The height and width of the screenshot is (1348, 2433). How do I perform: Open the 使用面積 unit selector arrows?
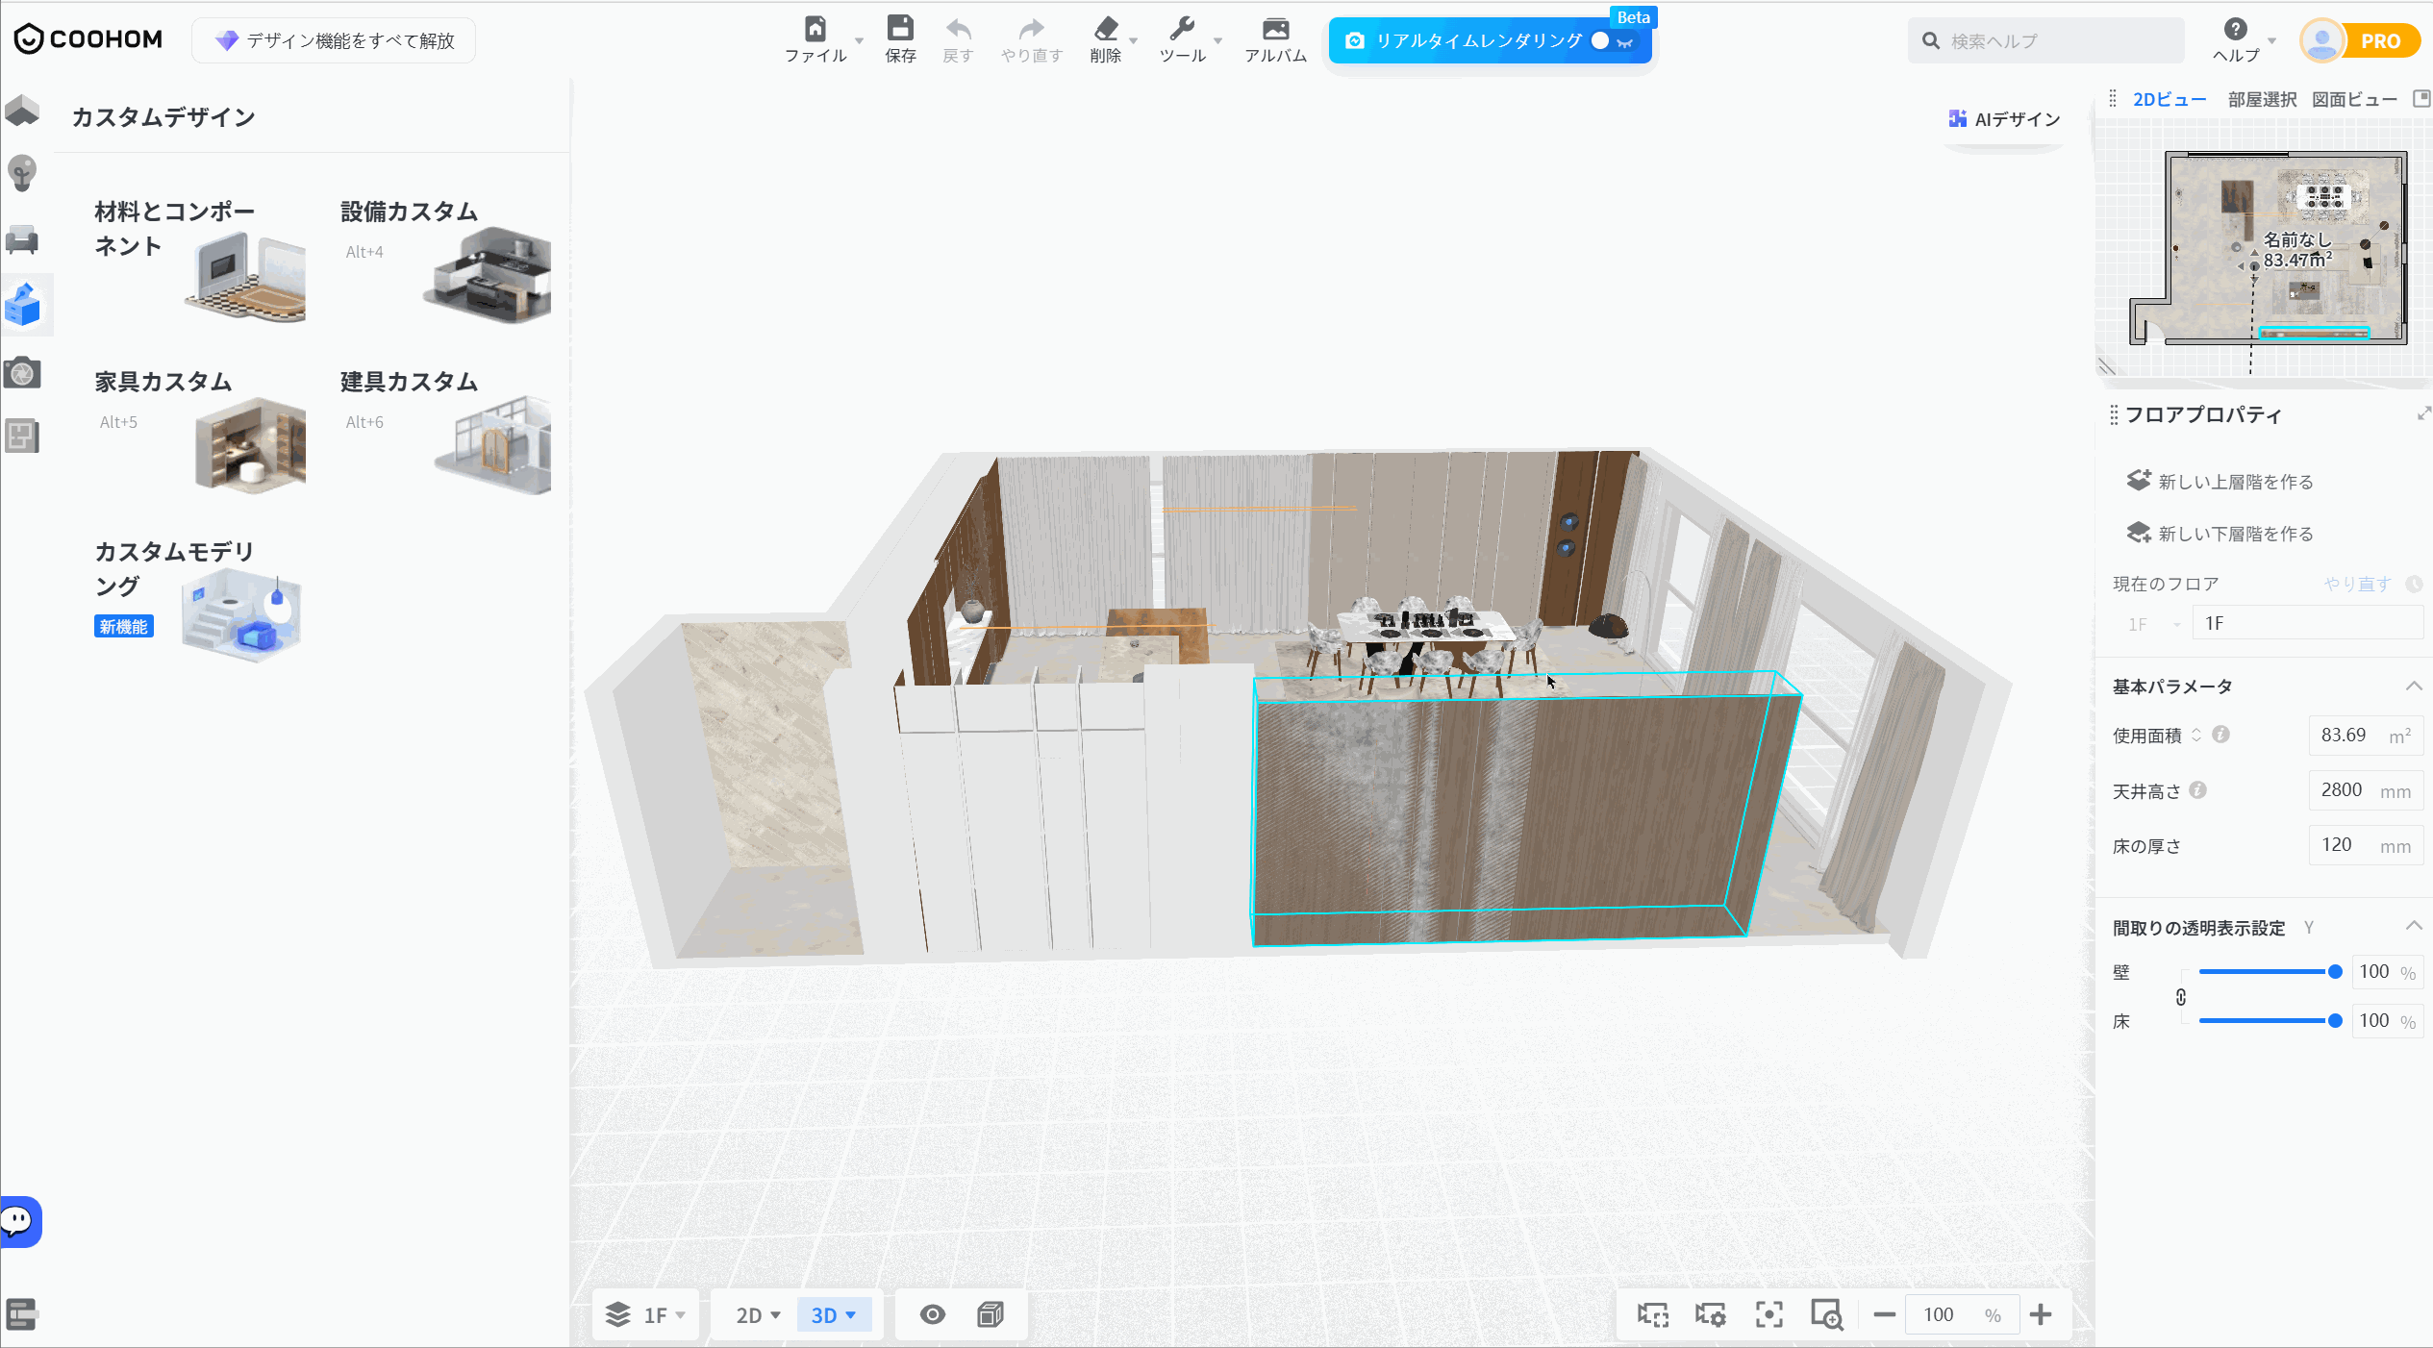2196,736
